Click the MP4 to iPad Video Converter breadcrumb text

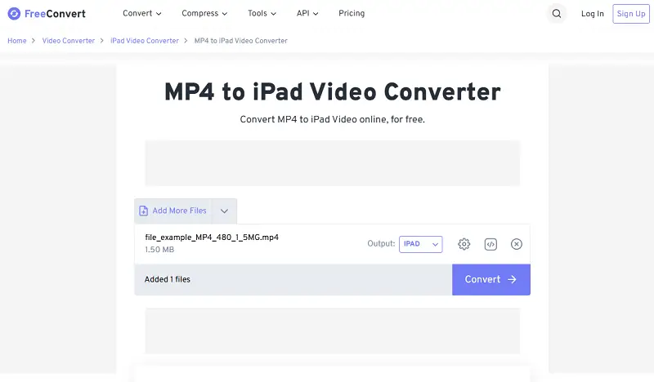coord(240,41)
